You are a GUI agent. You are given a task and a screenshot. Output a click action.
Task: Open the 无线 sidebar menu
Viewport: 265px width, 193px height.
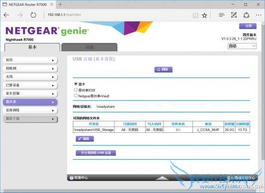pos(30,77)
